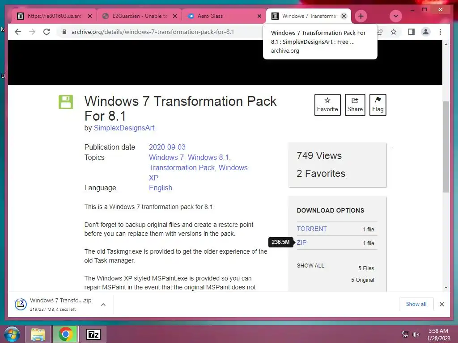The height and width of the screenshot is (343, 458).
Task: Close the downloads bar
Action: coord(441,304)
